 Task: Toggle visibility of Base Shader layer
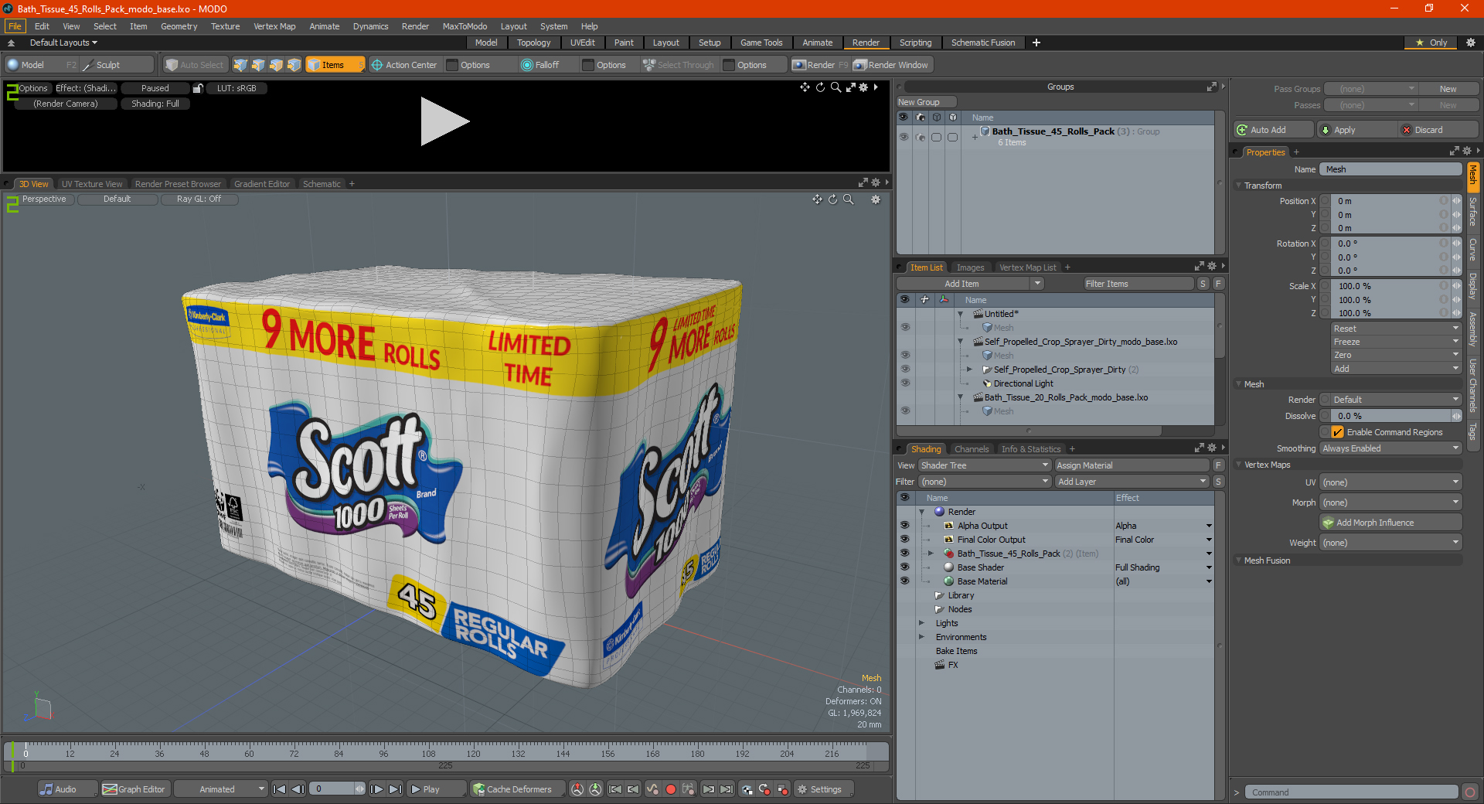pyautogui.click(x=904, y=567)
